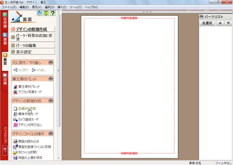The width and height of the screenshot is (233, 165).
Task: Click the help question mark icon
Action: pos(52,13)
